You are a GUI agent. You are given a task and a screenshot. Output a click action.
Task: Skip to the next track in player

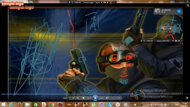[101, 98]
